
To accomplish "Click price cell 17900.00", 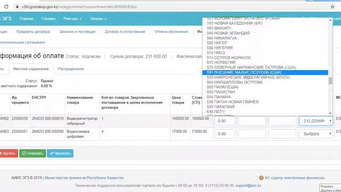I will point(179,132).
